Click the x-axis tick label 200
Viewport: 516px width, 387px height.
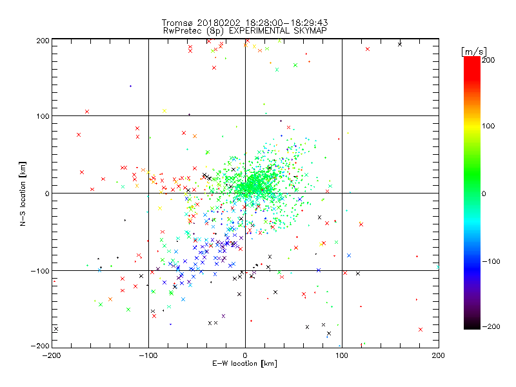[439, 355]
